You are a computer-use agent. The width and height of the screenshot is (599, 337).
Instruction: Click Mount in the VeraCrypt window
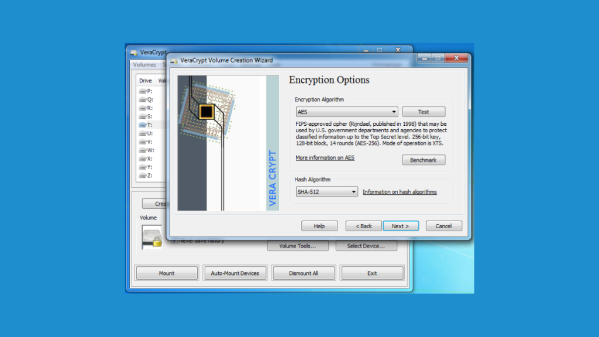pos(167,273)
